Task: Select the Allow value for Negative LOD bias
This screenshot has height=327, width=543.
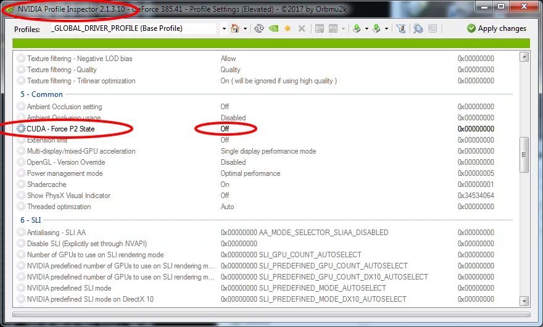Action: pos(228,59)
